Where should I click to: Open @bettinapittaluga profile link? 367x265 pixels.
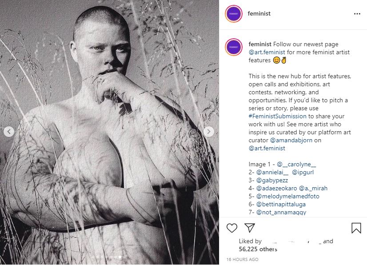(x=281, y=204)
